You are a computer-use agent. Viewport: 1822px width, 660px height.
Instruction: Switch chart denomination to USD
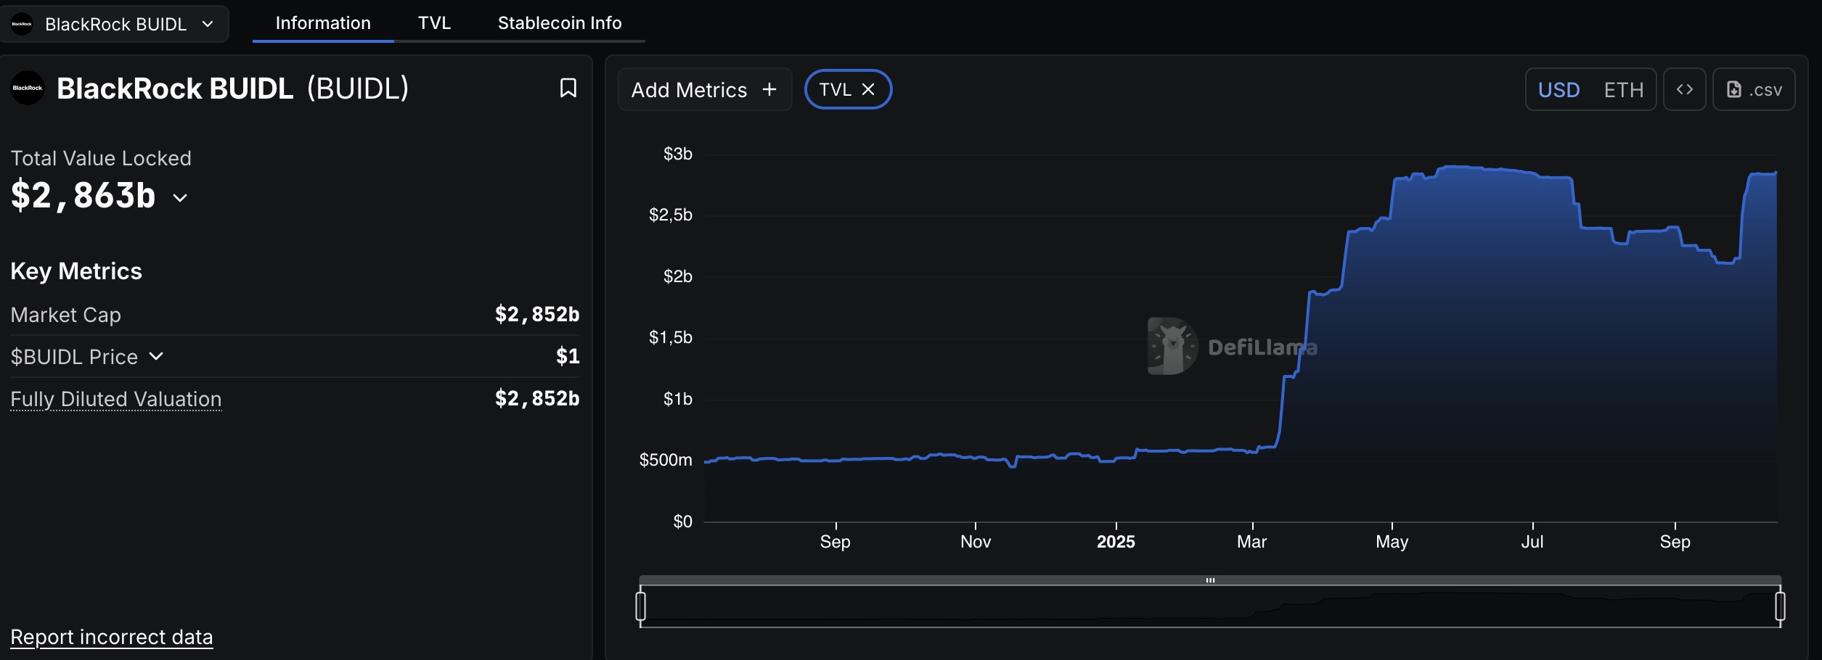[x=1558, y=90]
